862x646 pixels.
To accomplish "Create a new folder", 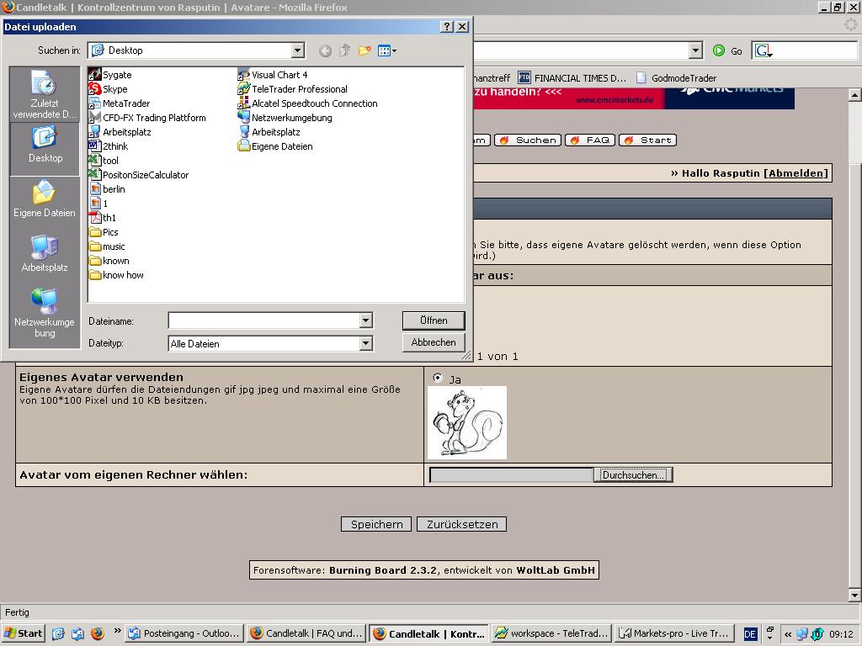I will (x=364, y=51).
